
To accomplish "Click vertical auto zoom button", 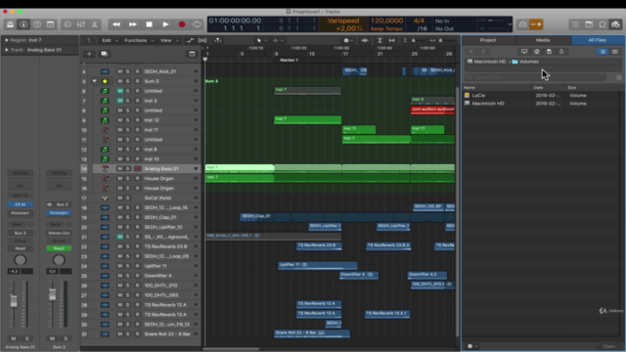I will click(x=380, y=40).
